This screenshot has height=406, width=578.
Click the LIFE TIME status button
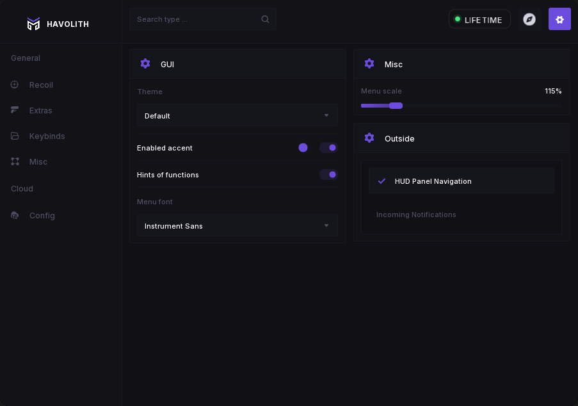coord(479,19)
